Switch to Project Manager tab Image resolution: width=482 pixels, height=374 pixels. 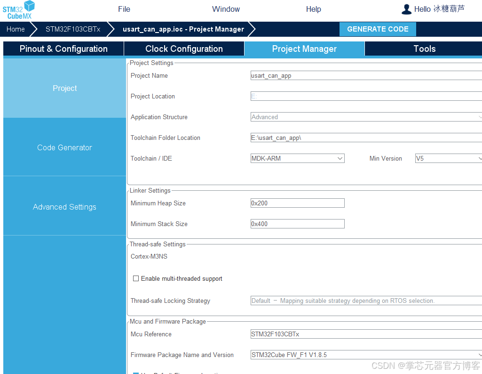[304, 49]
